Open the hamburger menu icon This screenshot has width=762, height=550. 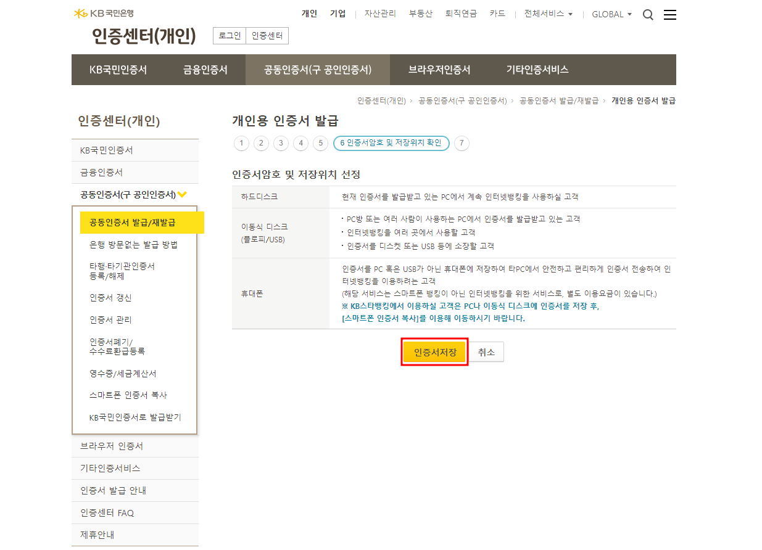click(x=670, y=15)
